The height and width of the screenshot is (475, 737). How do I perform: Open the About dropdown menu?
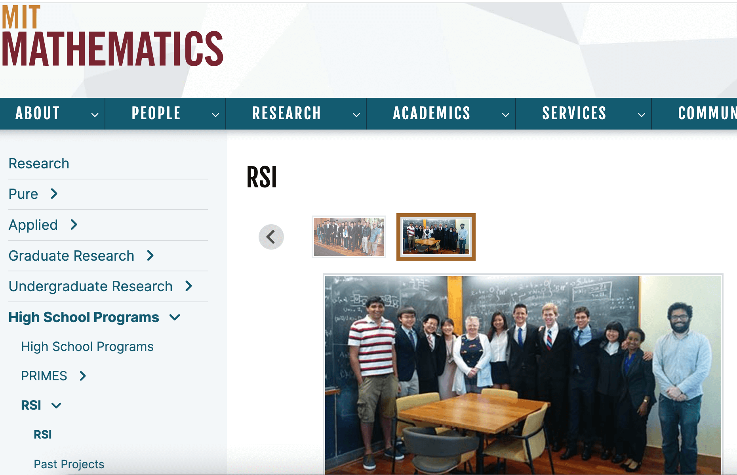[x=95, y=114]
